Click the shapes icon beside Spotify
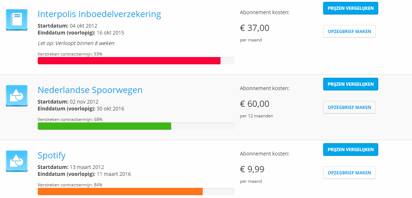This screenshot has width=412, height=198. coord(17,161)
